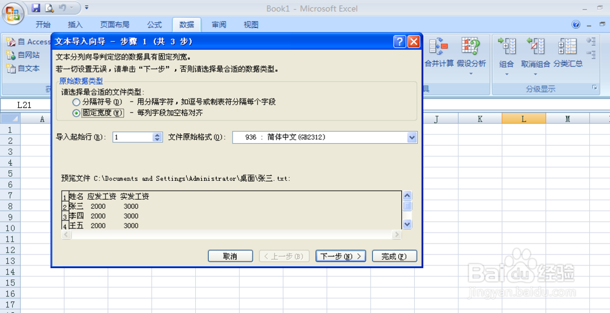Select column header K

pos(480,119)
